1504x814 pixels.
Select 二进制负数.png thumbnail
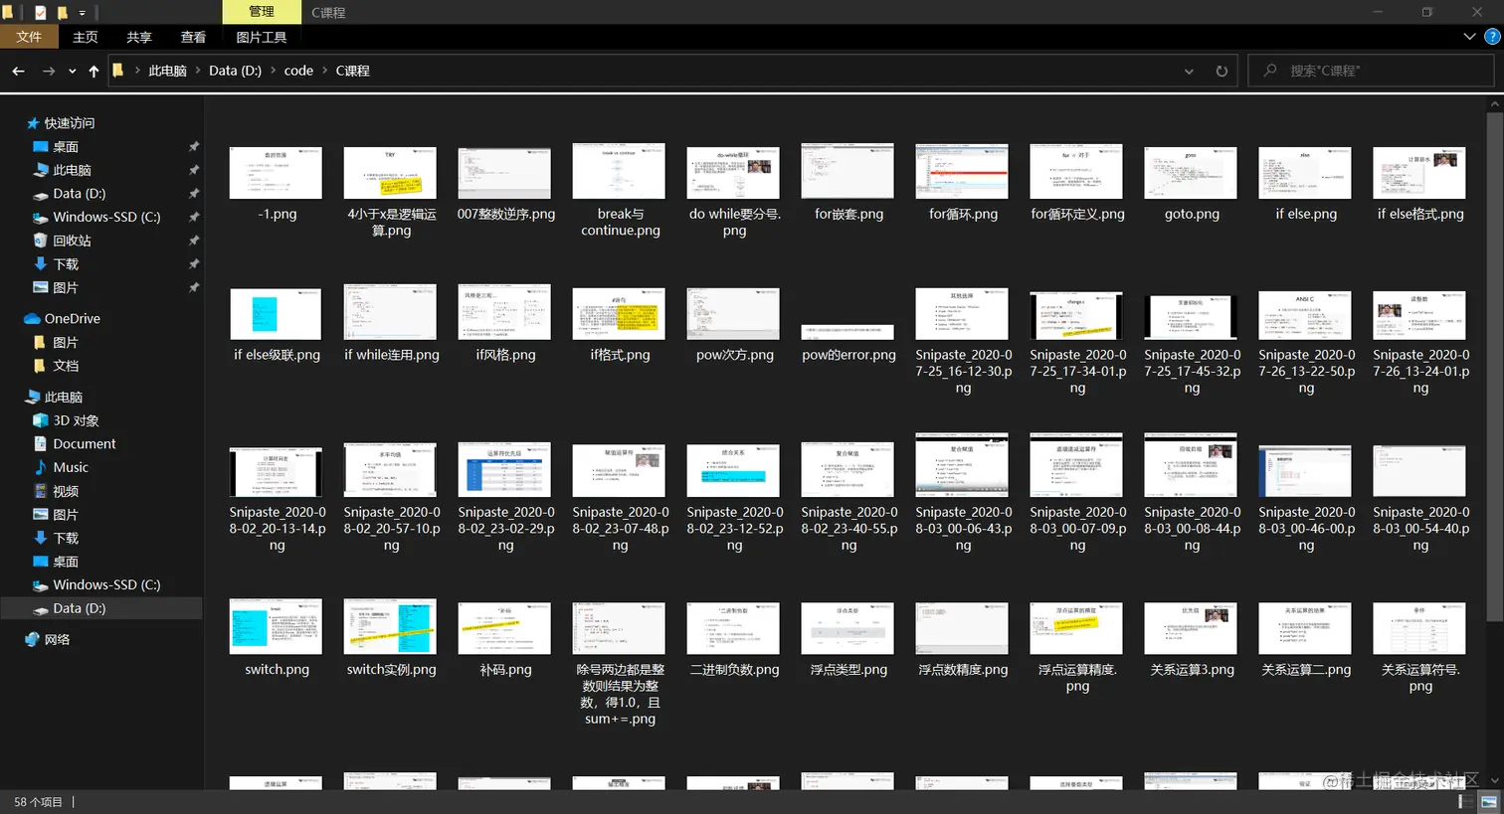tap(733, 628)
